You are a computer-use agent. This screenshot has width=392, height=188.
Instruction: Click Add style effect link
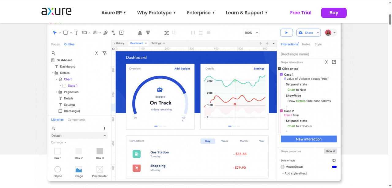(x=294, y=173)
